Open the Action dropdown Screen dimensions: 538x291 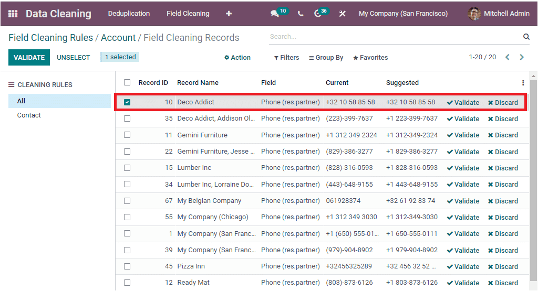[x=237, y=58]
